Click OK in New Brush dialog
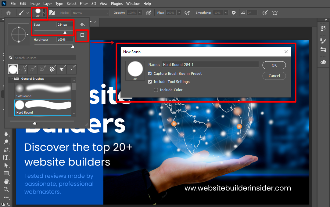This screenshot has width=330, height=207. 274,65
